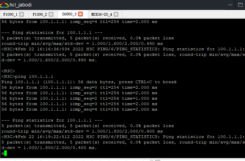Click round-trip line showing 1.600 average
This screenshot has height=161, width=245.
82,44
